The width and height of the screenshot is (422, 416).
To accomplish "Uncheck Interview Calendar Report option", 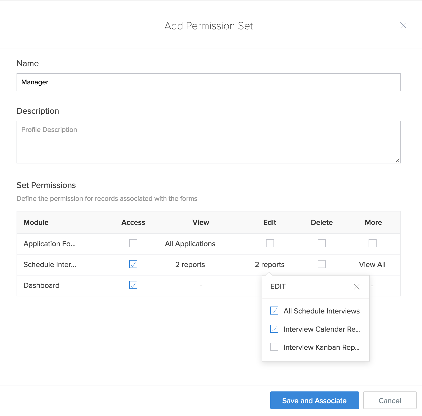I will point(274,329).
